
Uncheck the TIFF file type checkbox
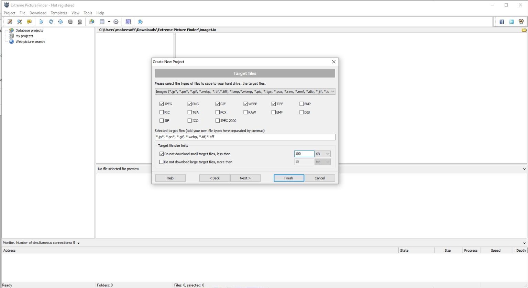pyautogui.click(x=273, y=104)
